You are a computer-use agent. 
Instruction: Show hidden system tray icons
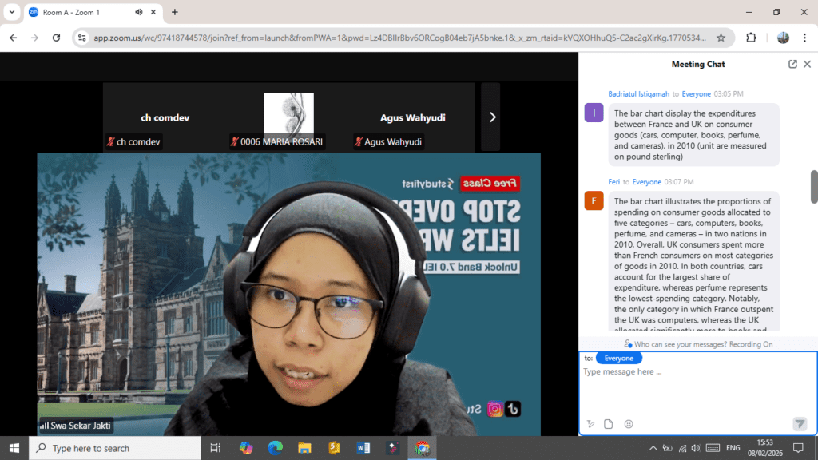(653, 448)
